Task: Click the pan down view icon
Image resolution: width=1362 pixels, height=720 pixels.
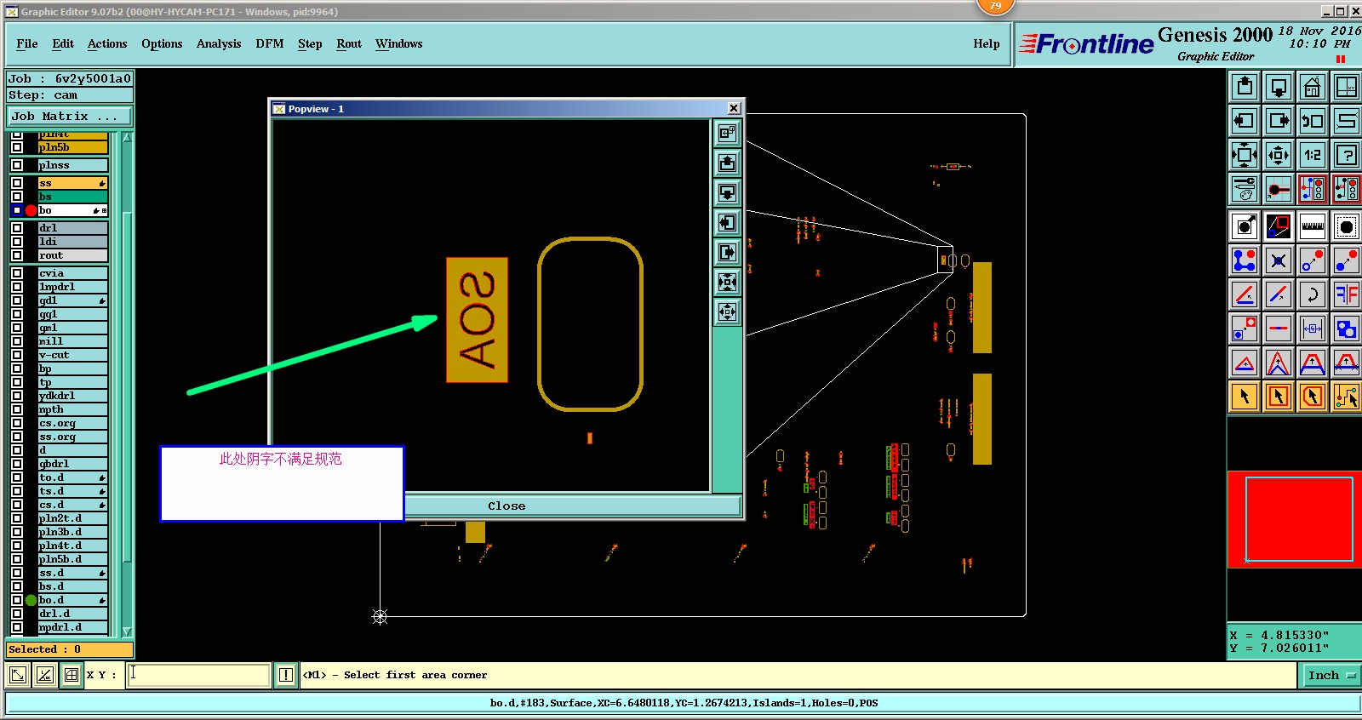Action: (x=1279, y=86)
